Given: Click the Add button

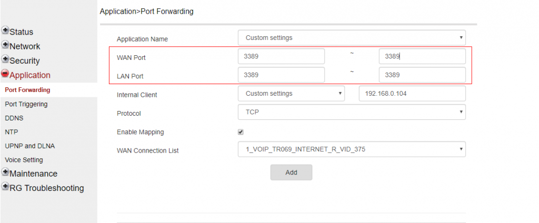Looking at the screenshot, I should tap(291, 173).
